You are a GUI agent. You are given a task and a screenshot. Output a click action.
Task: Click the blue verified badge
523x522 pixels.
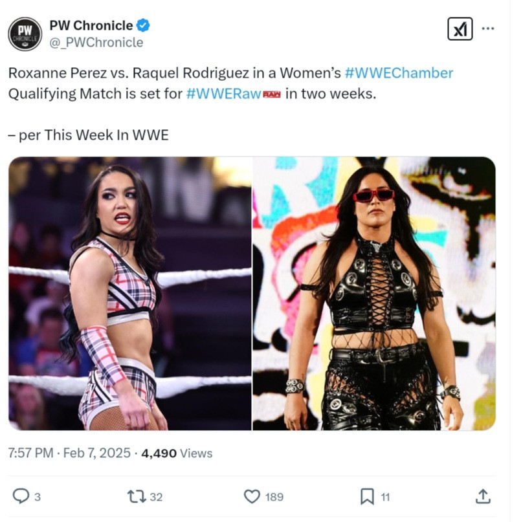[x=143, y=25]
